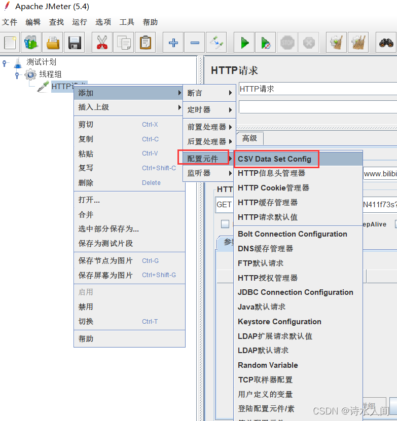The height and width of the screenshot is (421, 397).
Task: Click the Clear All brooms icon
Action: [358, 43]
